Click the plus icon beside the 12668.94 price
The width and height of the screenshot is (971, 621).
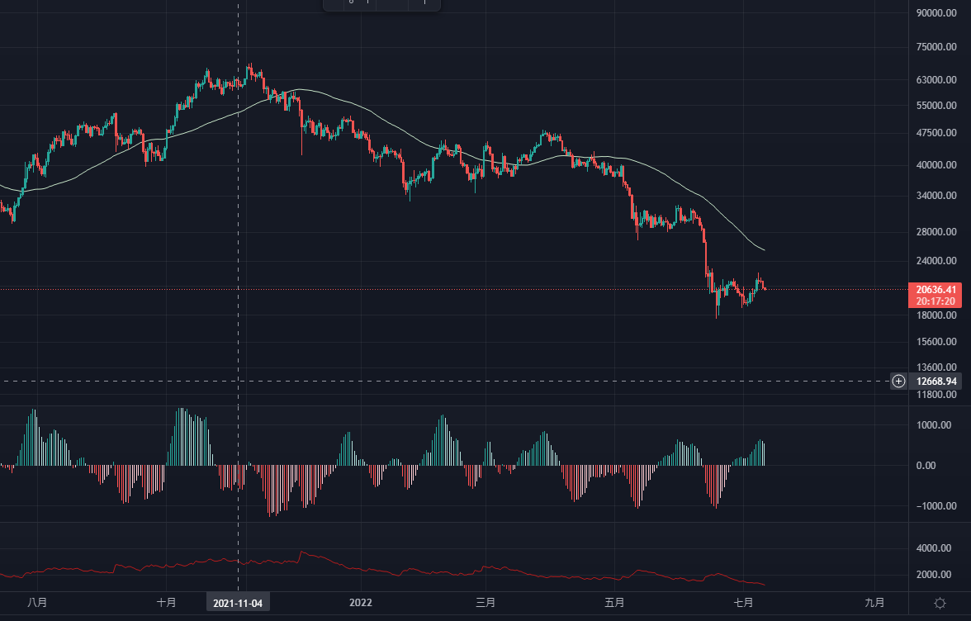pyautogui.click(x=899, y=381)
